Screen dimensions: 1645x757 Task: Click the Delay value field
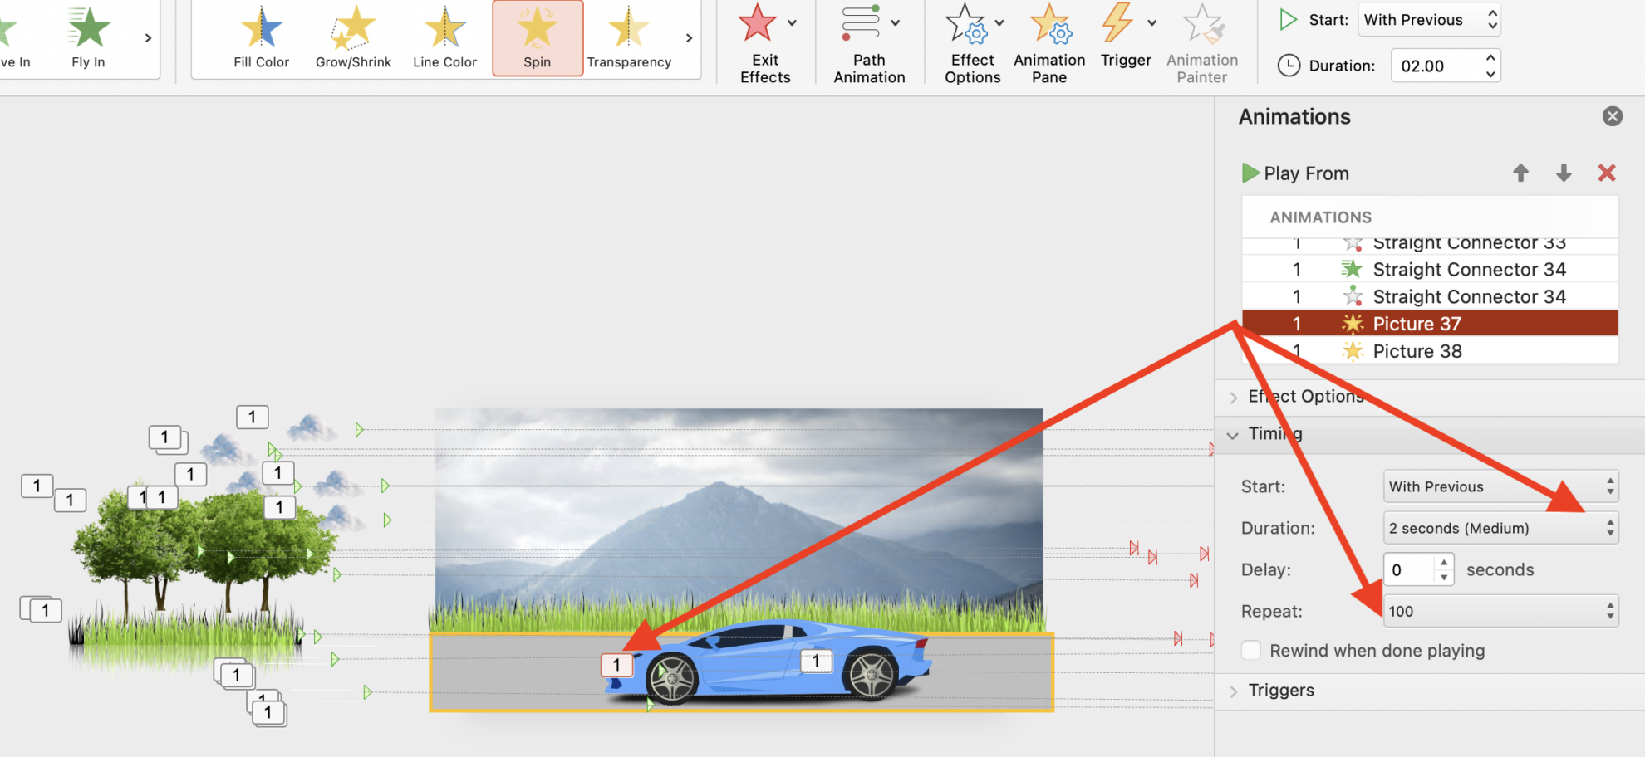[x=1409, y=569]
